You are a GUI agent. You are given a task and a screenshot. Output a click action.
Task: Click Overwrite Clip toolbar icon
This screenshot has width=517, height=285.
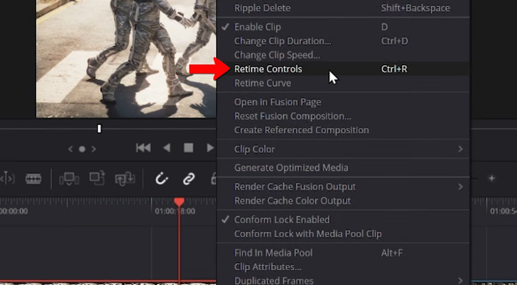(97, 178)
